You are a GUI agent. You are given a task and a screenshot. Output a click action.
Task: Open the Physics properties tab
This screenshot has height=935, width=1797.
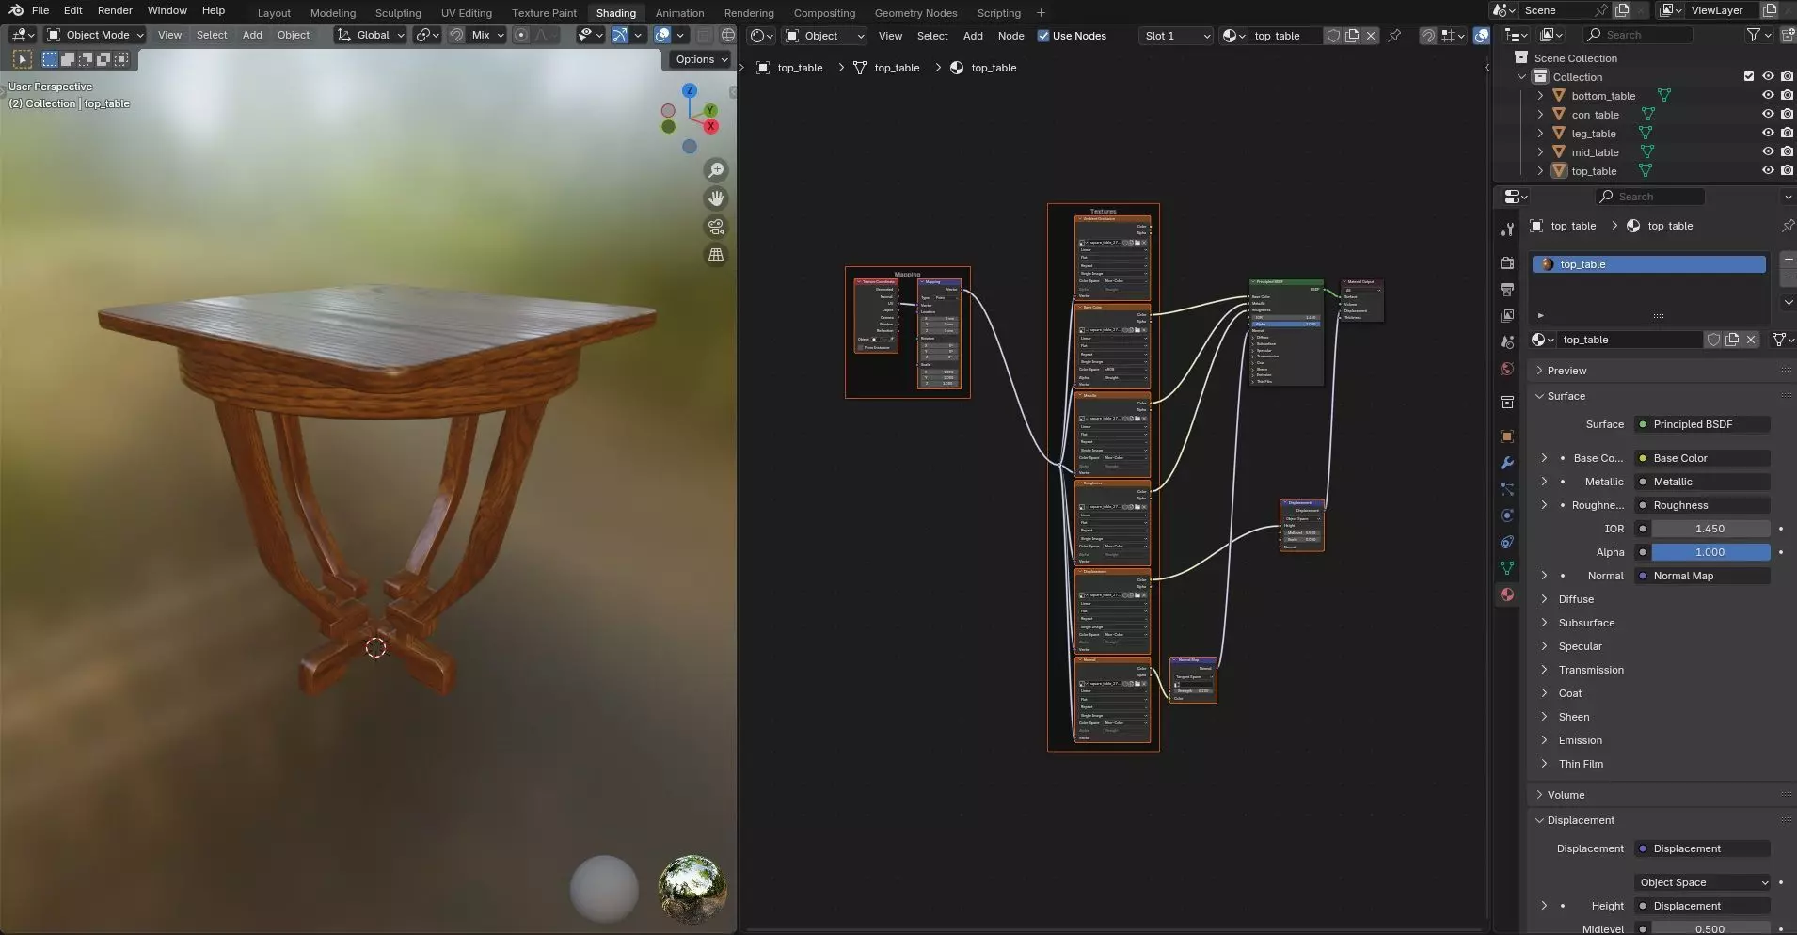pyautogui.click(x=1507, y=515)
